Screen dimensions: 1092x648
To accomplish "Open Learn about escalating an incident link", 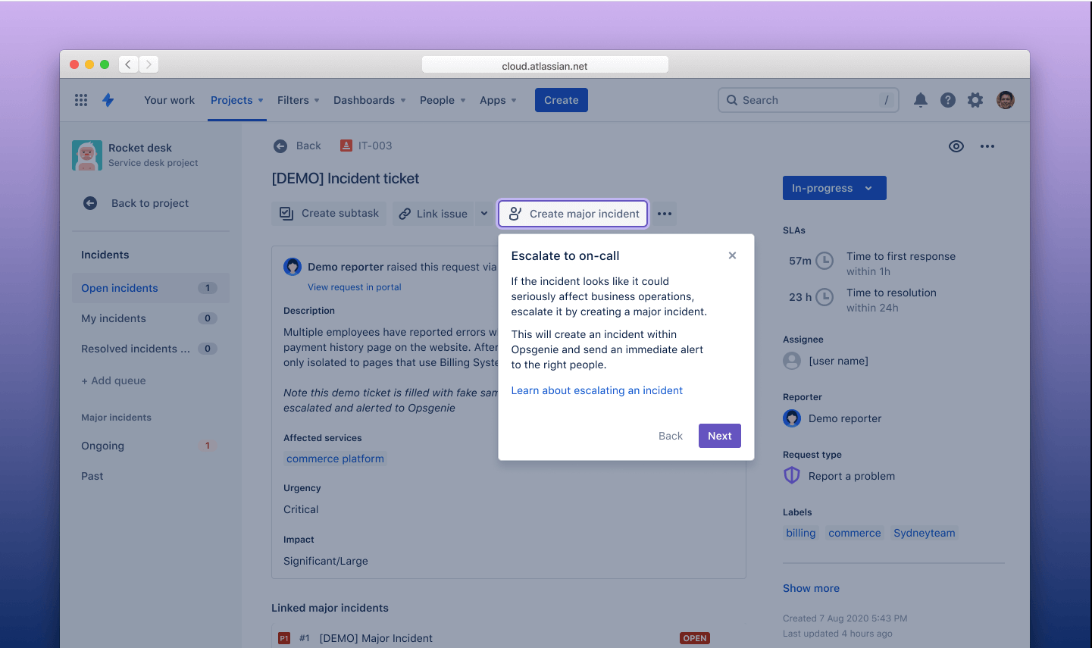I will [596, 390].
